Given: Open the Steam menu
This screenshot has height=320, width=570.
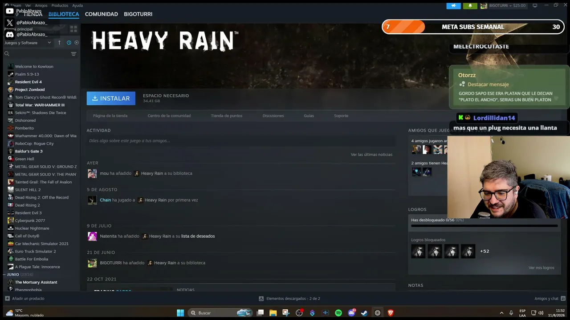Looking at the screenshot, I should (x=16, y=5).
